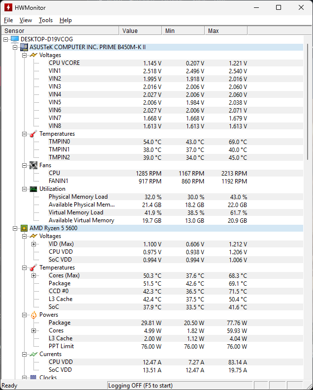Open the View menu
The image size is (313, 390).
tap(26, 20)
